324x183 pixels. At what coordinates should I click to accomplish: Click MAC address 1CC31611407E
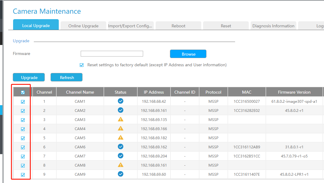247,174
